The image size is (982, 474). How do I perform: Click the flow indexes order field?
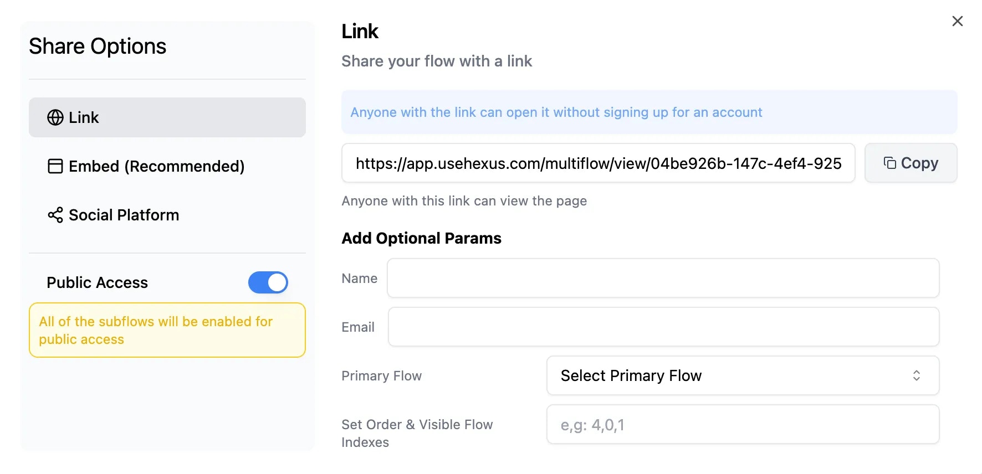[743, 424]
